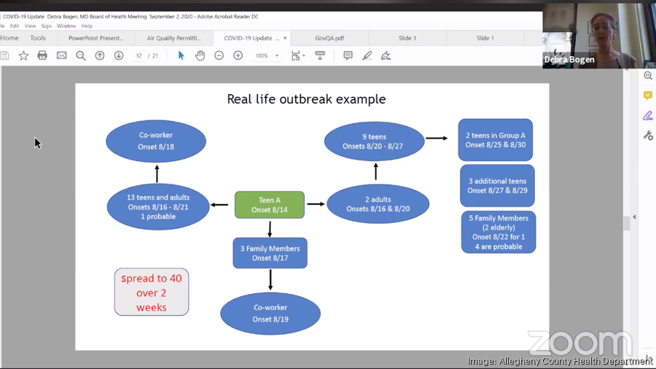Switch to the GovQA.pdf tab

coord(329,38)
